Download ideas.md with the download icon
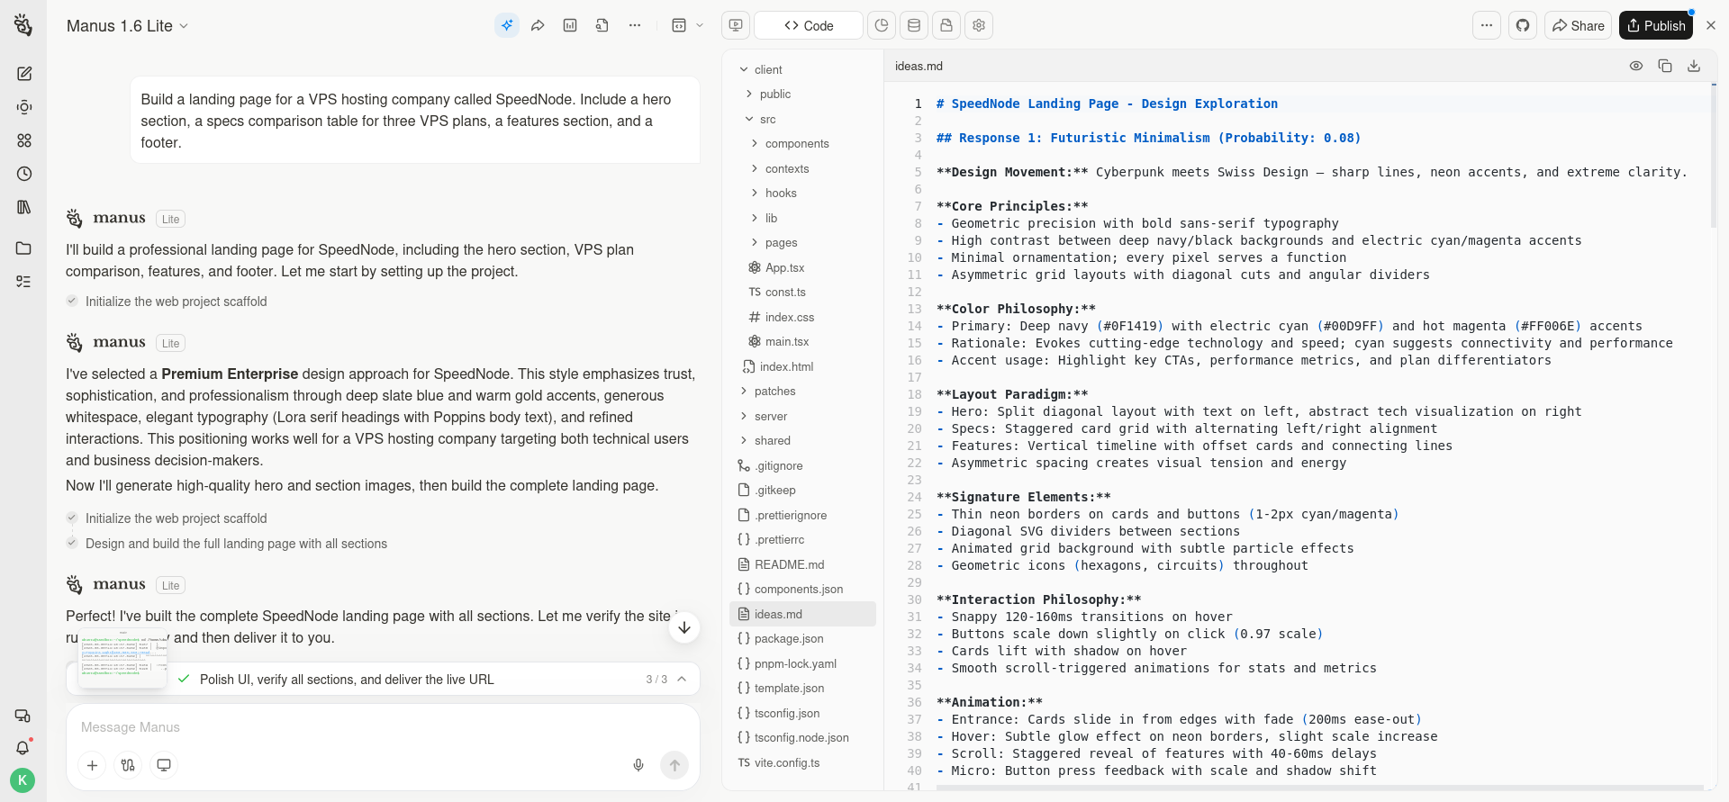This screenshot has width=1729, height=802. pos(1694,66)
